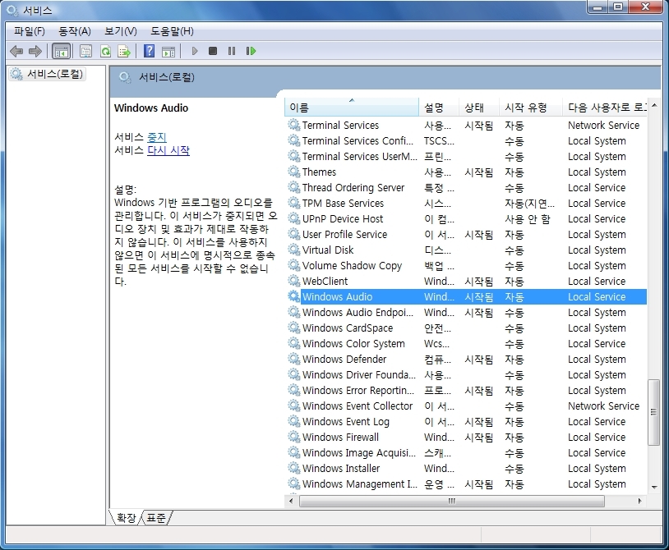Select the Thread Ordering Server row
The height and width of the screenshot is (550, 669).
(x=466, y=187)
